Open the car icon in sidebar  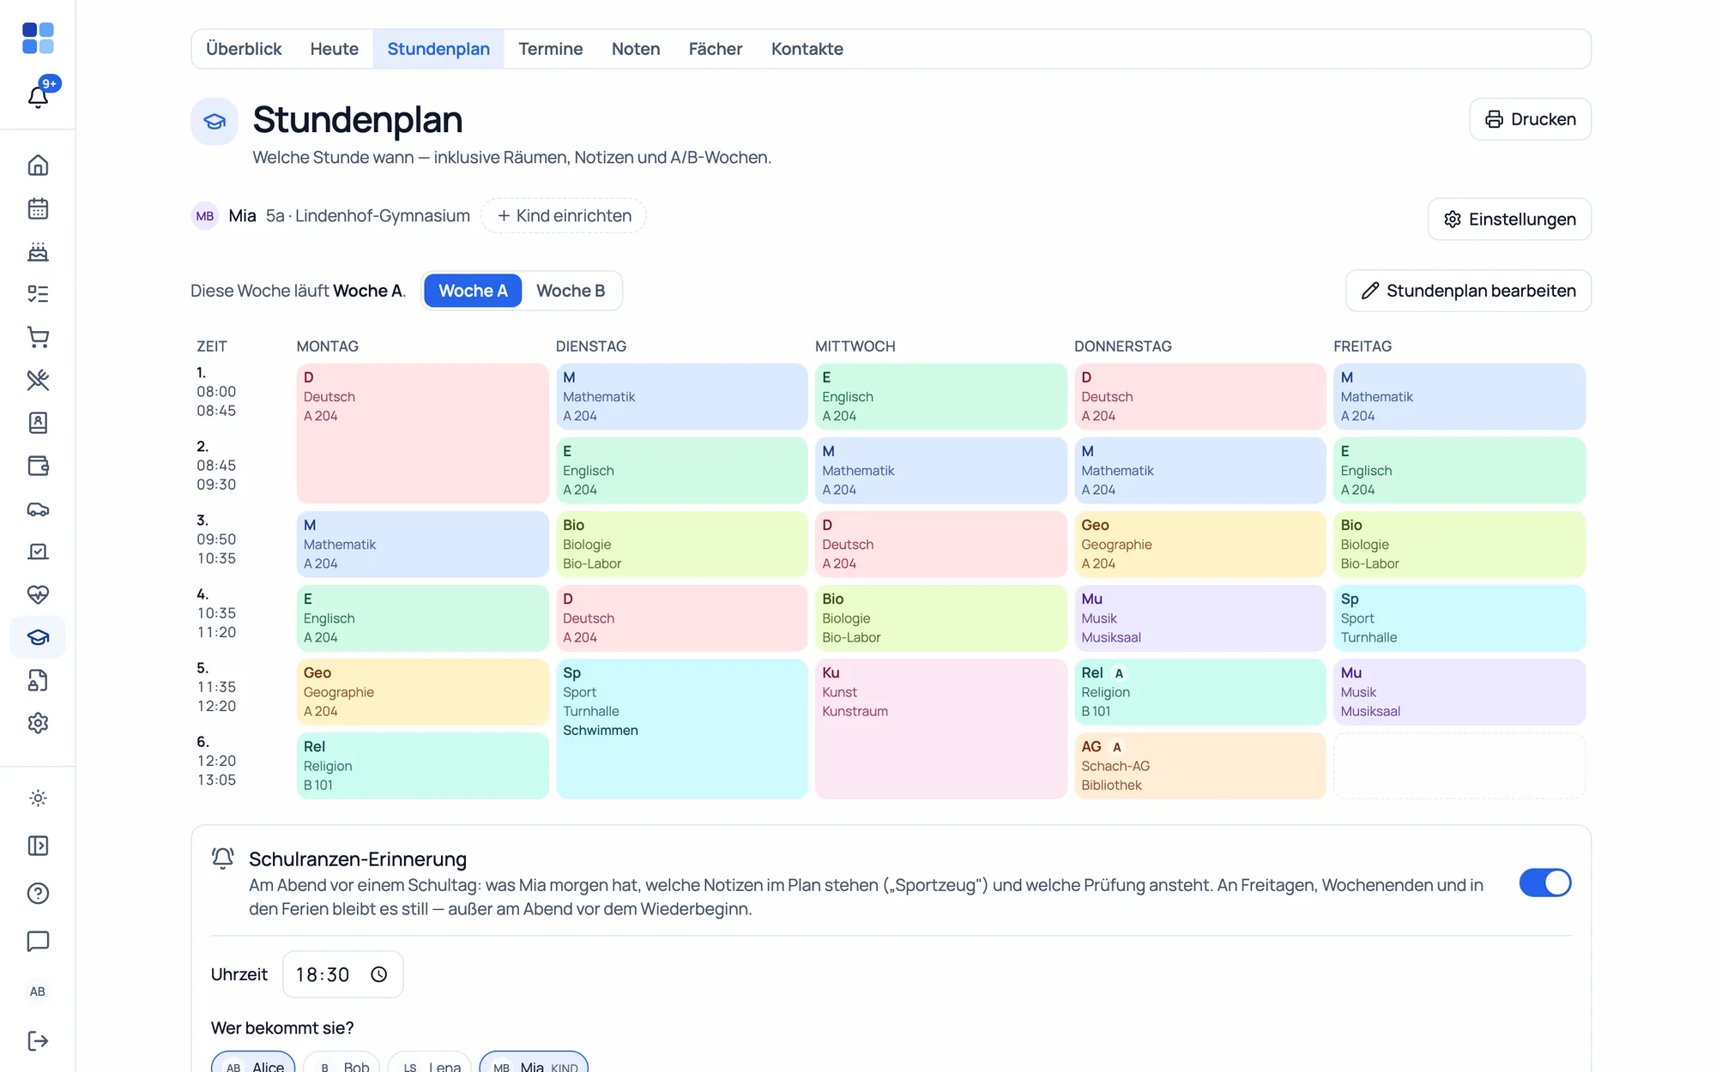pyautogui.click(x=38, y=509)
